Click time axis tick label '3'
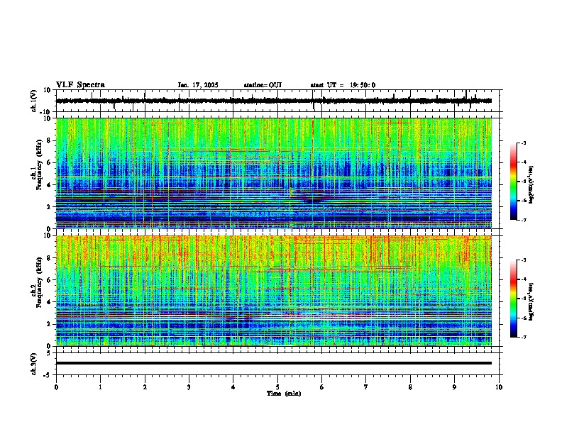Screen dimensions: 562x434 (x=189, y=387)
